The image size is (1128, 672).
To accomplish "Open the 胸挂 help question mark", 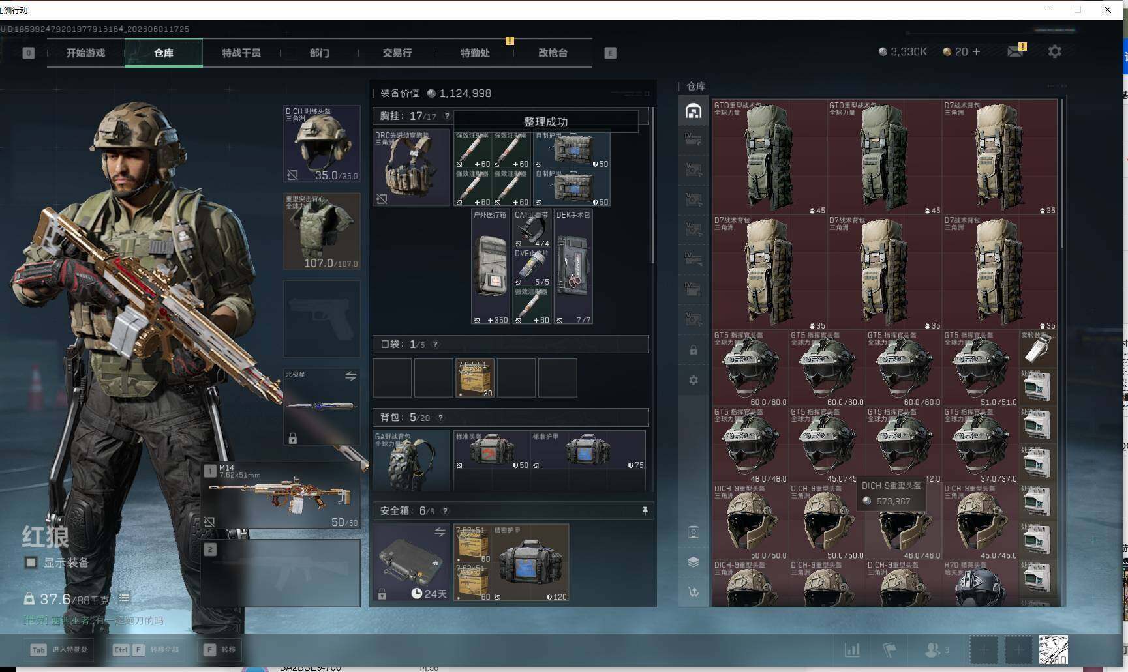I will 447,116.
